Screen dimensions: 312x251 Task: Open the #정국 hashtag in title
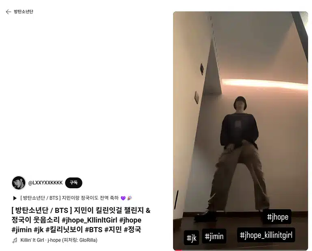click(132, 230)
